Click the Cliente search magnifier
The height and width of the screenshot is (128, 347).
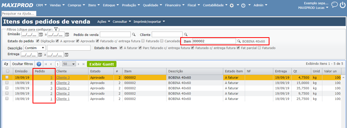click(186, 35)
